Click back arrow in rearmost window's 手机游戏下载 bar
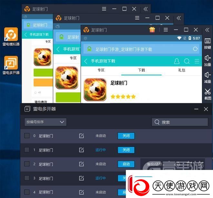 coord(25,35)
